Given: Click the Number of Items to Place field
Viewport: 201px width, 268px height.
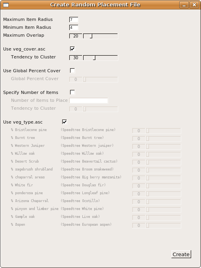Looking at the screenshot, I should [x=89, y=101].
